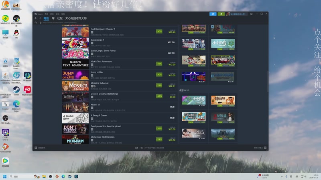Click the Don't Press X capsule image
This screenshot has width=321, height=180.
[75, 129]
